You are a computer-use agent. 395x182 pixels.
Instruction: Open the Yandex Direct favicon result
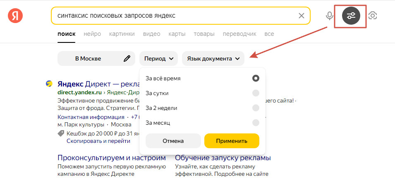click(49, 84)
